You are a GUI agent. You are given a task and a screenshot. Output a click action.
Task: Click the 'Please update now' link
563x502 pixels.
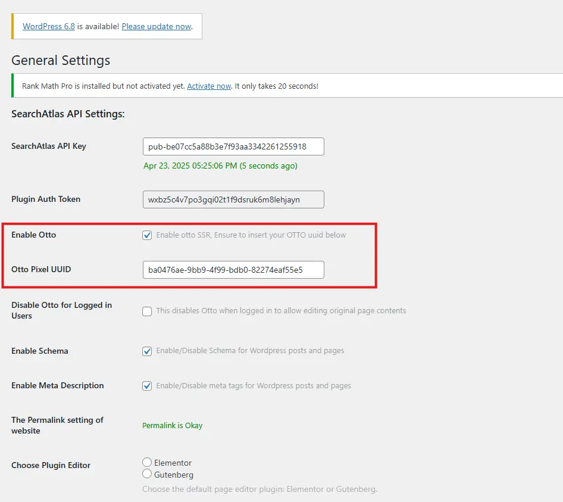click(x=157, y=26)
